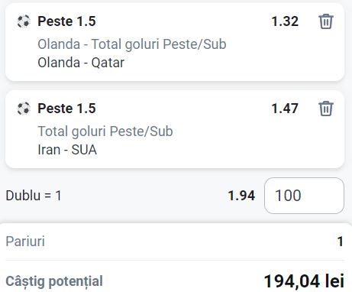Select the 1.32 odds value

(x=285, y=21)
